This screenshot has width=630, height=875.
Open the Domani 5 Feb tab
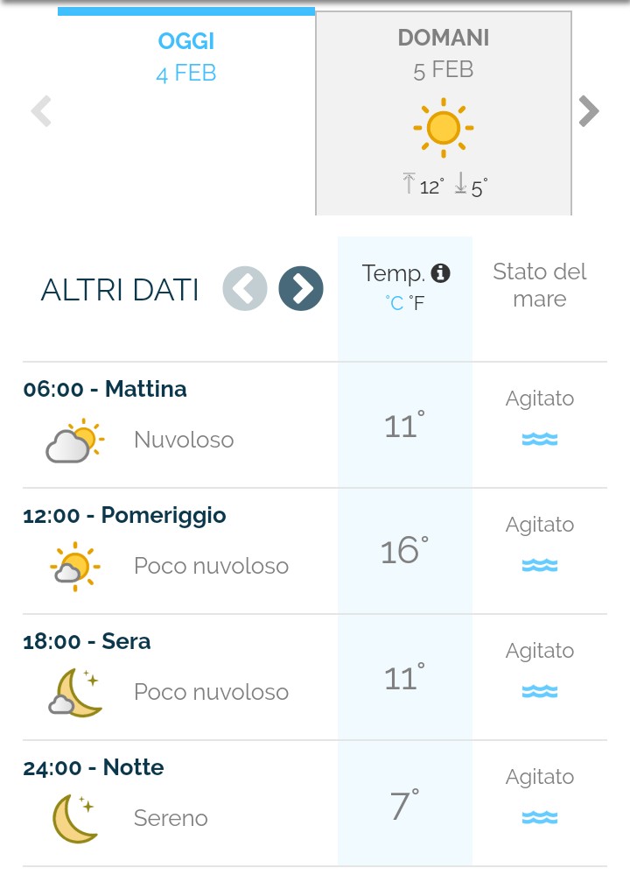tap(444, 113)
